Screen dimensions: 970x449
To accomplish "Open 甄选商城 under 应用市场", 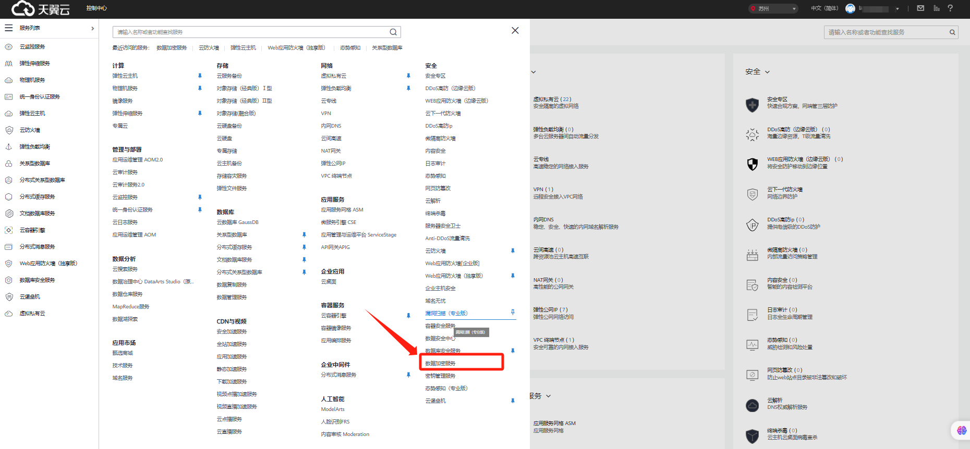I will [123, 353].
